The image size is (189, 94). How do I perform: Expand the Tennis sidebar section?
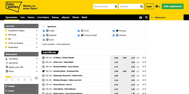point(37,91)
